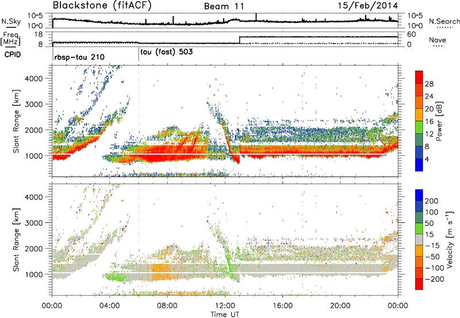
Task: Click the "3000" range tick of the velocity panel
Action: tap(33, 223)
